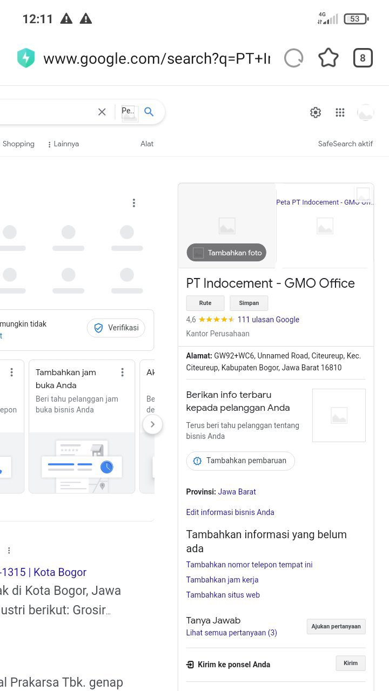Open options menu on Tambahkan jam buka card

pyautogui.click(x=123, y=372)
